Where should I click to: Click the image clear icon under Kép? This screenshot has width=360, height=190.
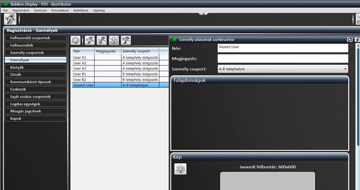pos(180,169)
